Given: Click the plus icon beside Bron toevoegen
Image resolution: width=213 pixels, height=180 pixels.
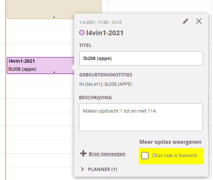Looking at the screenshot, I should click(83, 154).
